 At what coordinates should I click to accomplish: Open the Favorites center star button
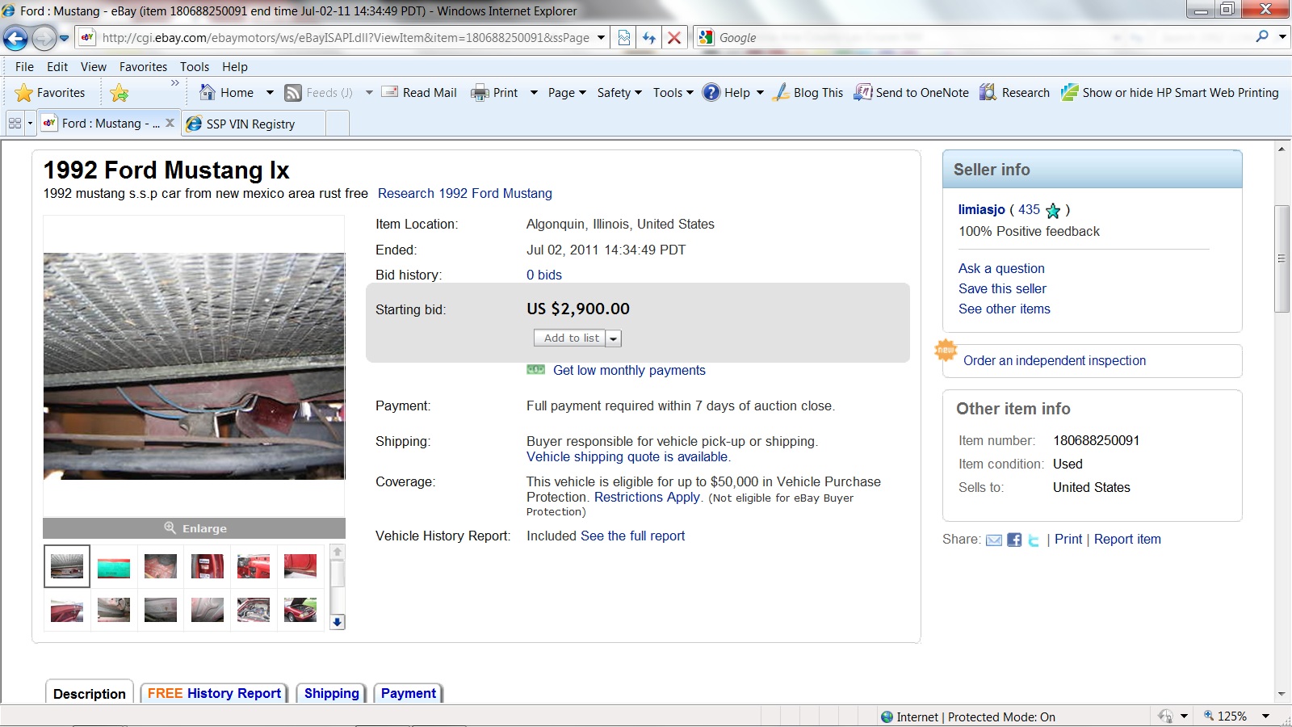50,93
